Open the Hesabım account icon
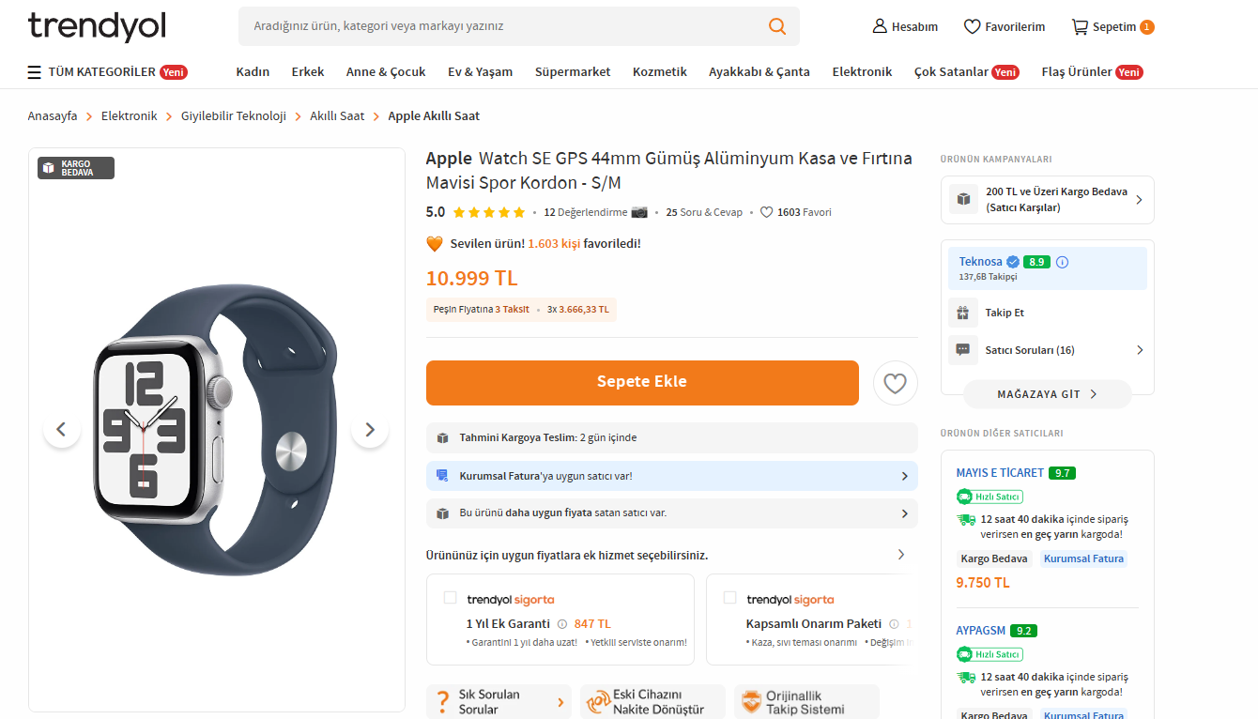 880,26
